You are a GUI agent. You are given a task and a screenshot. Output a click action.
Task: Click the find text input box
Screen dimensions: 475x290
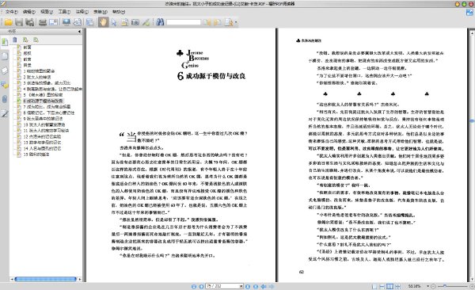tap(184, 22)
